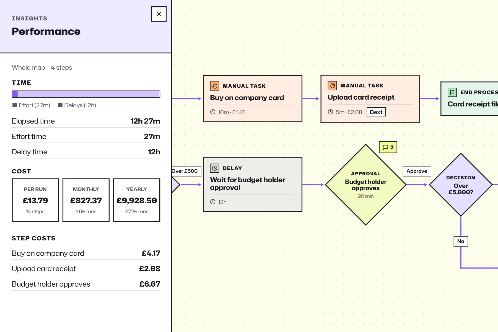Click the STEP COSTS section heading
The image size is (498, 332).
tap(33, 238)
